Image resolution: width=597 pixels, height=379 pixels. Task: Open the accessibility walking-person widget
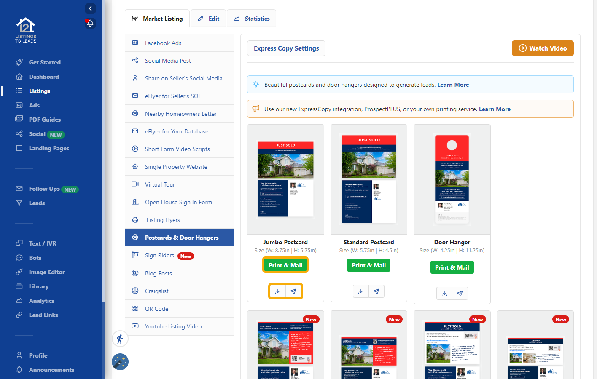(x=120, y=339)
